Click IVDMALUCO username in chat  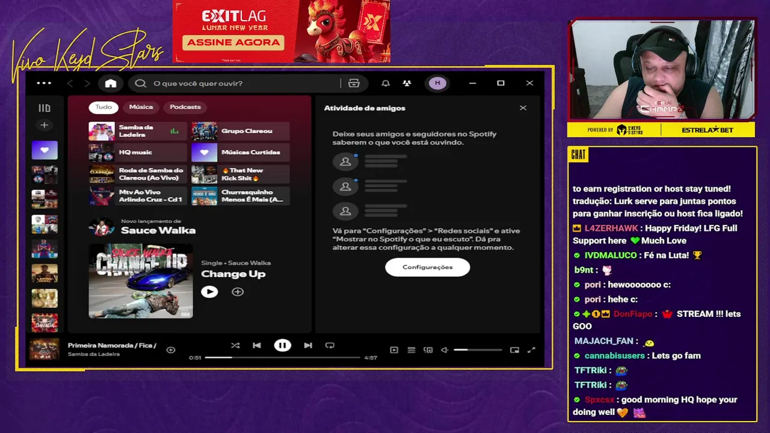pyautogui.click(x=611, y=255)
